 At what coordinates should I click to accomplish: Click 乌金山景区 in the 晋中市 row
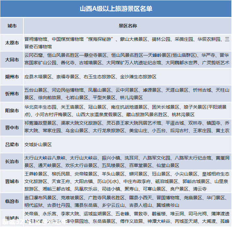point(77,130)
